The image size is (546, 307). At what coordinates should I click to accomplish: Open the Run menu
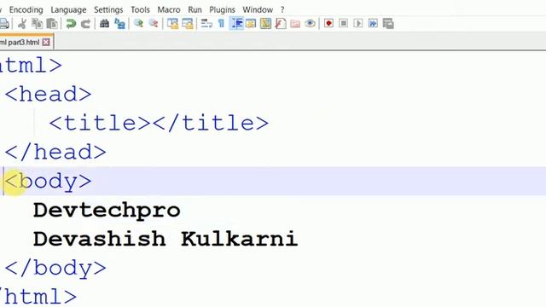click(195, 9)
